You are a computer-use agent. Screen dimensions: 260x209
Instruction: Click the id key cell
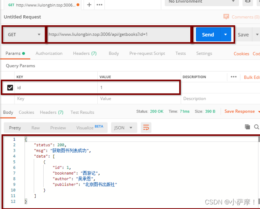(56, 88)
